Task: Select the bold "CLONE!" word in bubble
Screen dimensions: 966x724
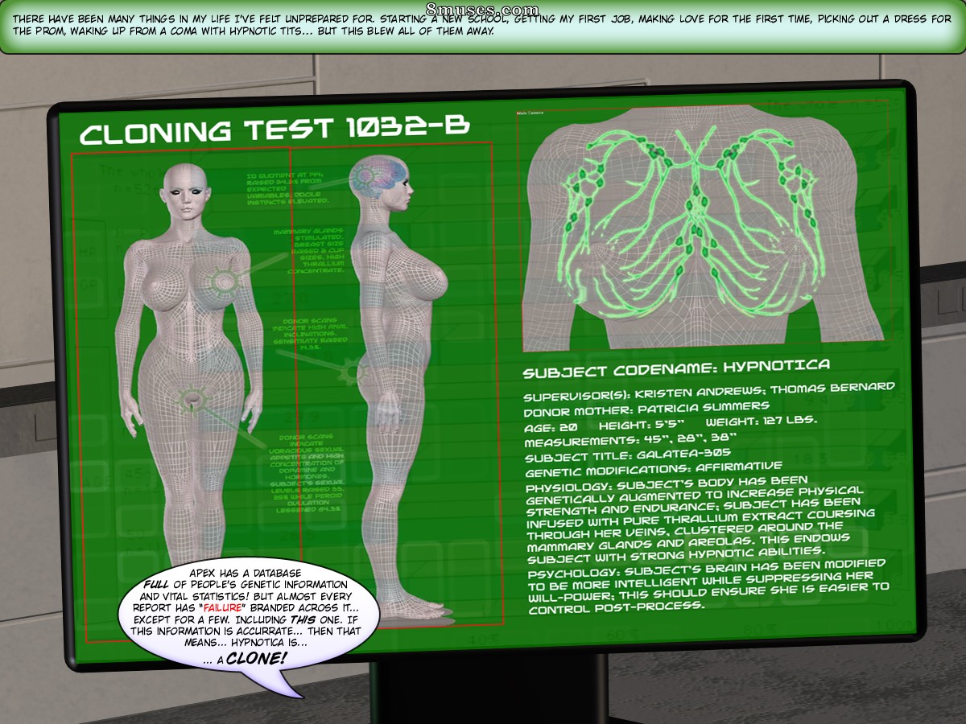Action: click(x=256, y=659)
